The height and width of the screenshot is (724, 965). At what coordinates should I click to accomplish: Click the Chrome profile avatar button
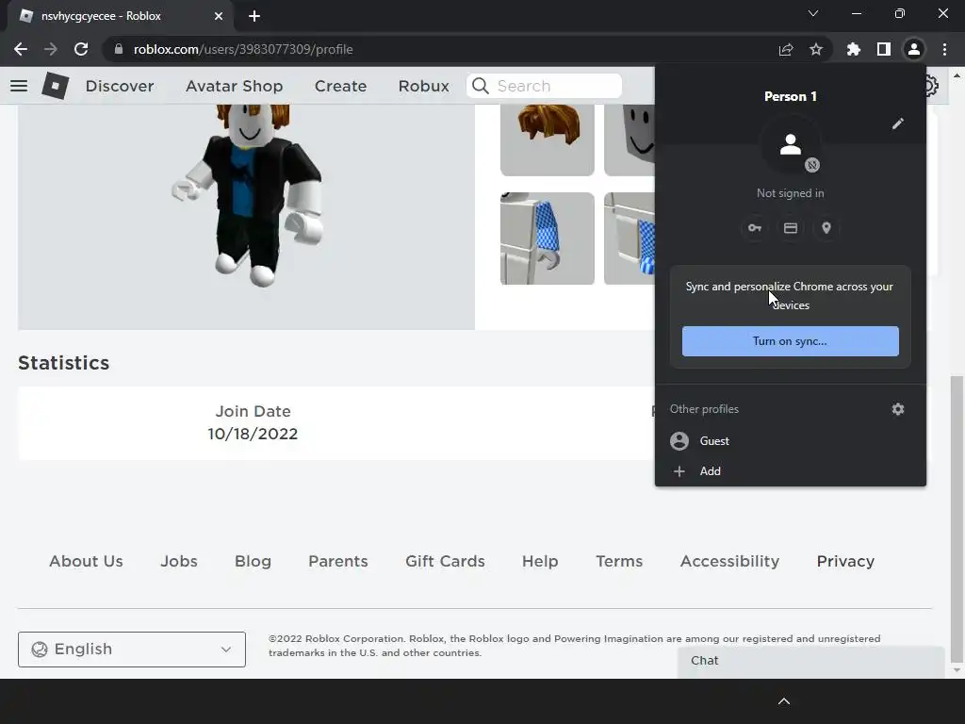(x=914, y=49)
